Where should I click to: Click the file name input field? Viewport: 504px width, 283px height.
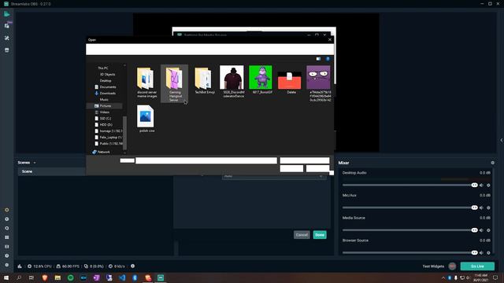[x=206, y=160]
